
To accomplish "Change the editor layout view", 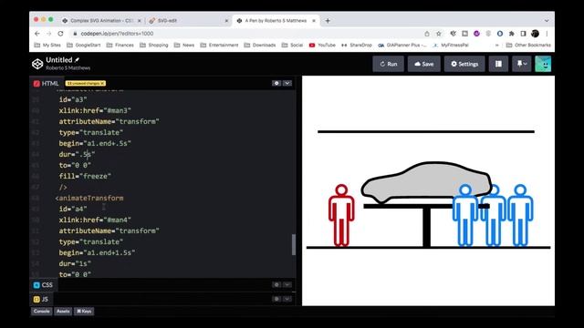I will tap(498, 64).
